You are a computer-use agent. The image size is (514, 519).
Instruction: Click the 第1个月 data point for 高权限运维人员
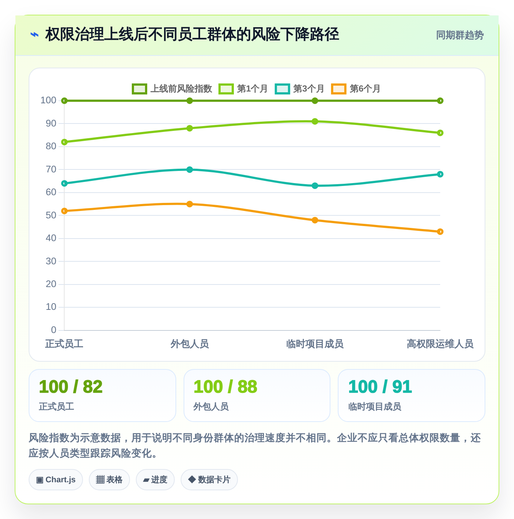click(440, 133)
